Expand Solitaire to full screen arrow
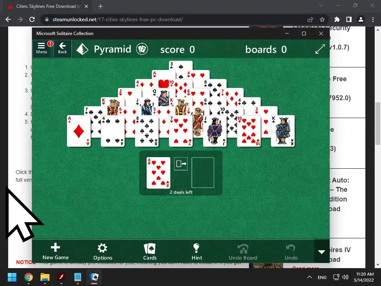Image resolution: width=381 pixels, height=286 pixels. pos(320,49)
